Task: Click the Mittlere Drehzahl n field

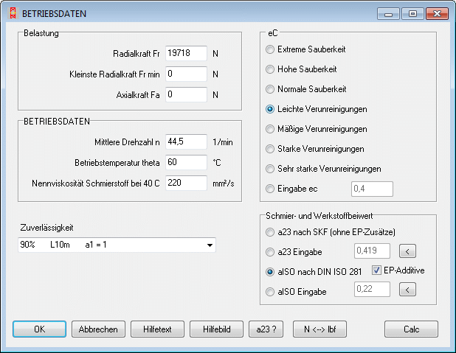Action: tap(186, 141)
